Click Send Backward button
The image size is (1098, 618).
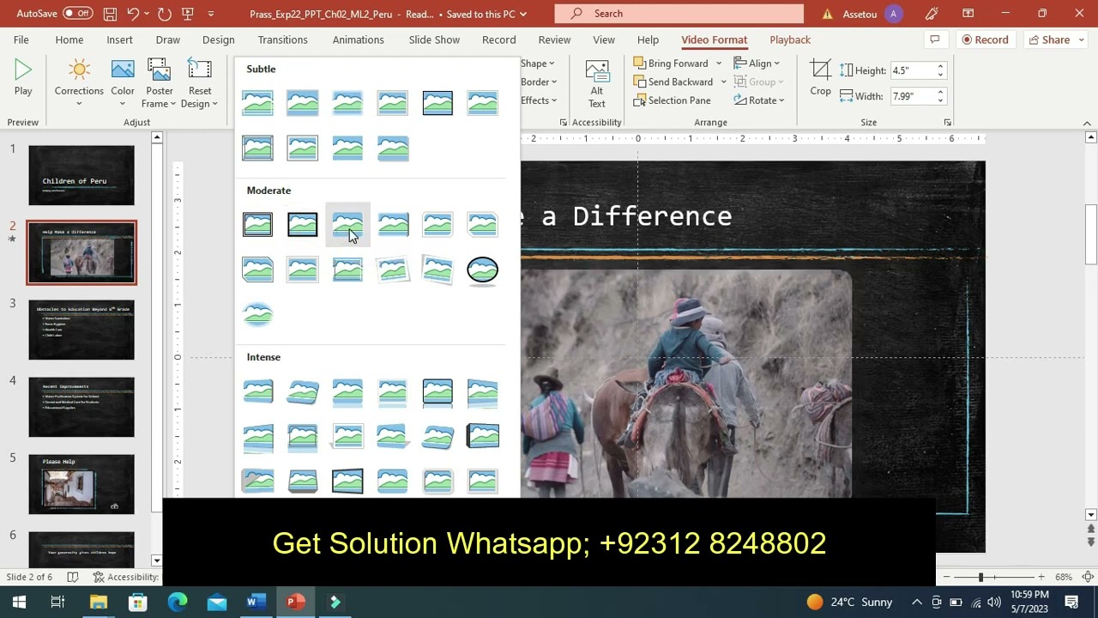pos(673,82)
